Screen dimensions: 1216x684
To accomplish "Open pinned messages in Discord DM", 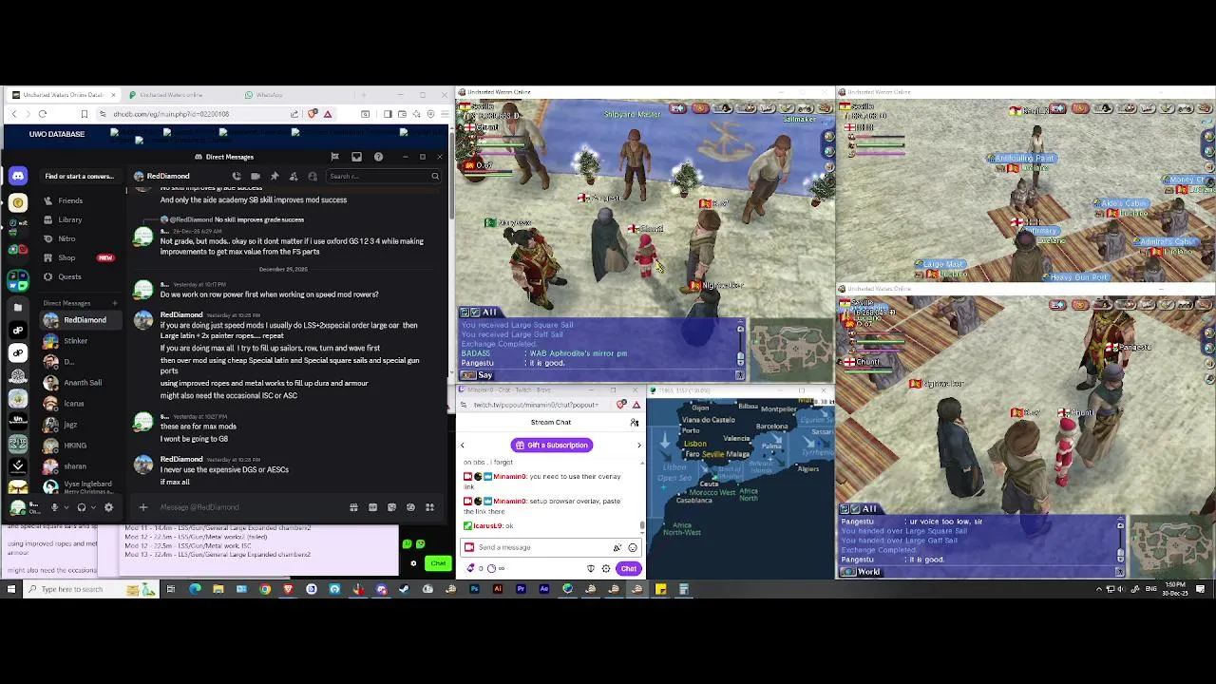I will pos(275,176).
